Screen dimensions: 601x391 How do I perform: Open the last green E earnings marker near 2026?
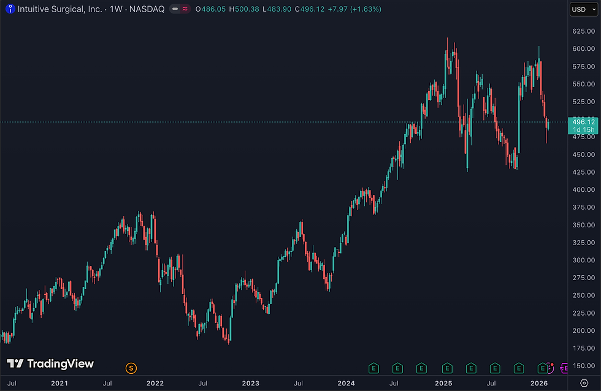(x=542, y=368)
